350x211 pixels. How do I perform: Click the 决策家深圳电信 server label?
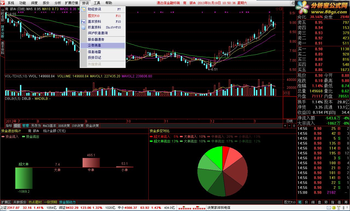tap(219, 208)
